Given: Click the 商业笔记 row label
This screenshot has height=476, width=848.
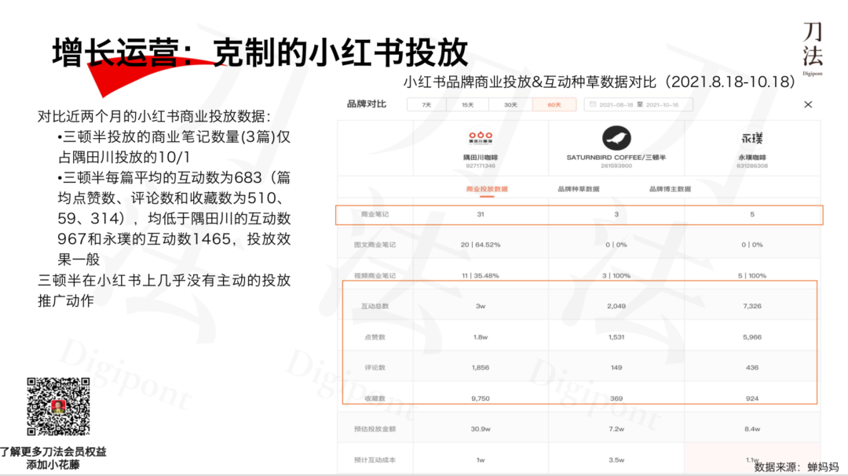Looking at the screenshot, I should tap(375, 215).
